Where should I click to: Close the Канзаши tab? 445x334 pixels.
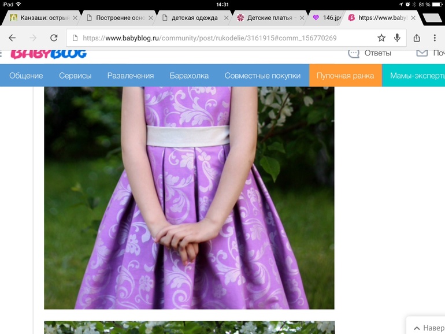pos(75,18)
